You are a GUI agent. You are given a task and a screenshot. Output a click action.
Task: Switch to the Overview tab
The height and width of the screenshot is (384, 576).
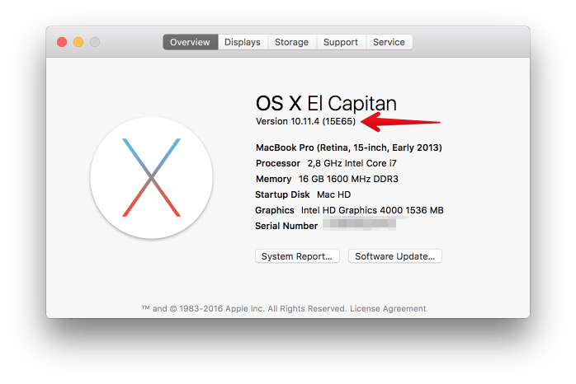[191, 42]
